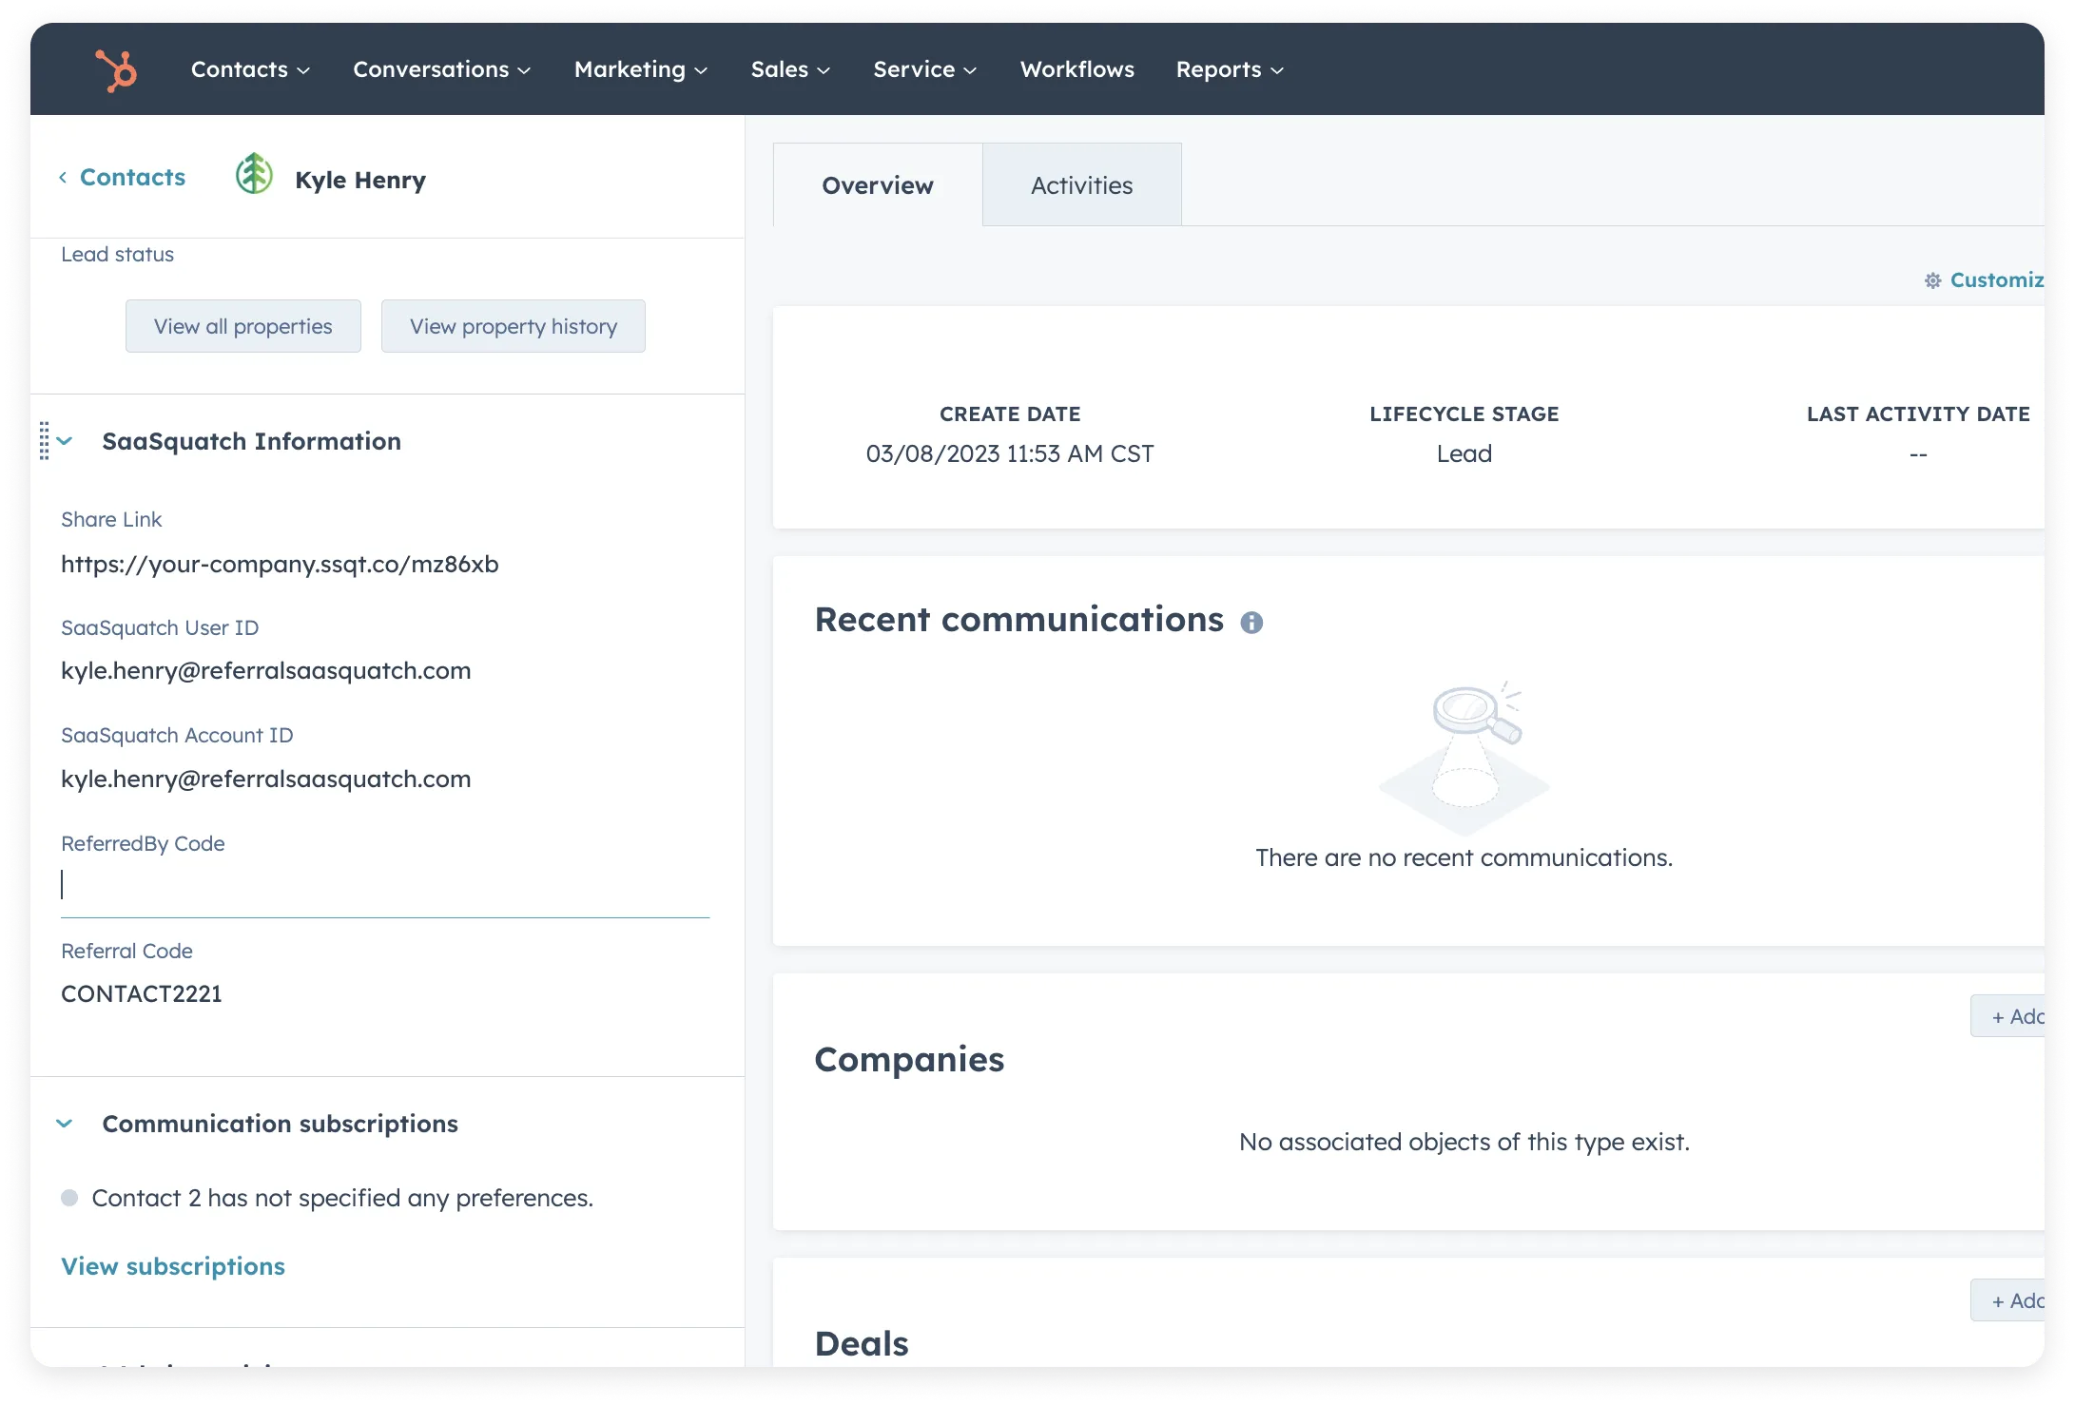Click the Deals card heading

tap(862, 1344)
